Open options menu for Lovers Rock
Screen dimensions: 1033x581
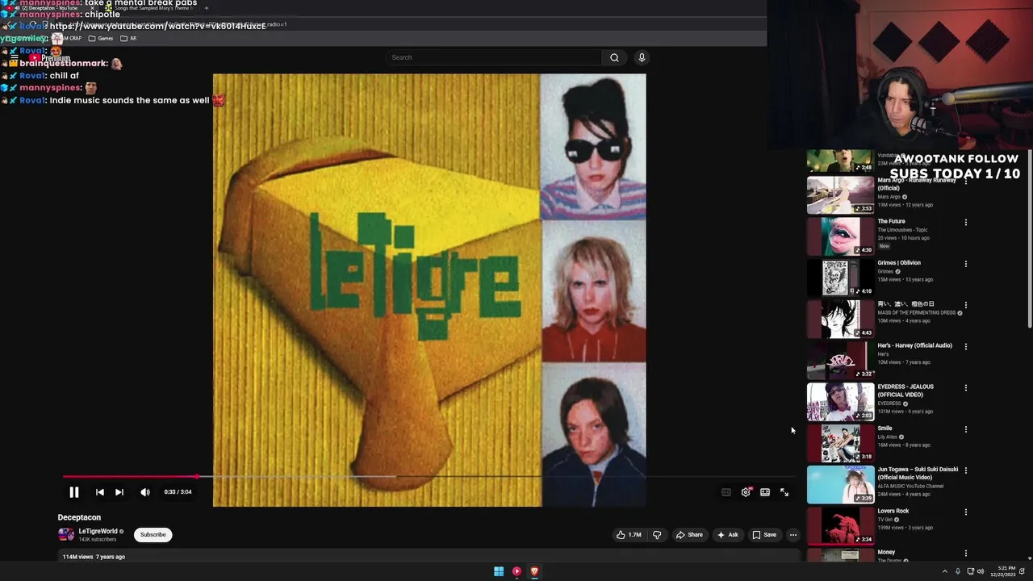click(x=965, y=512)
